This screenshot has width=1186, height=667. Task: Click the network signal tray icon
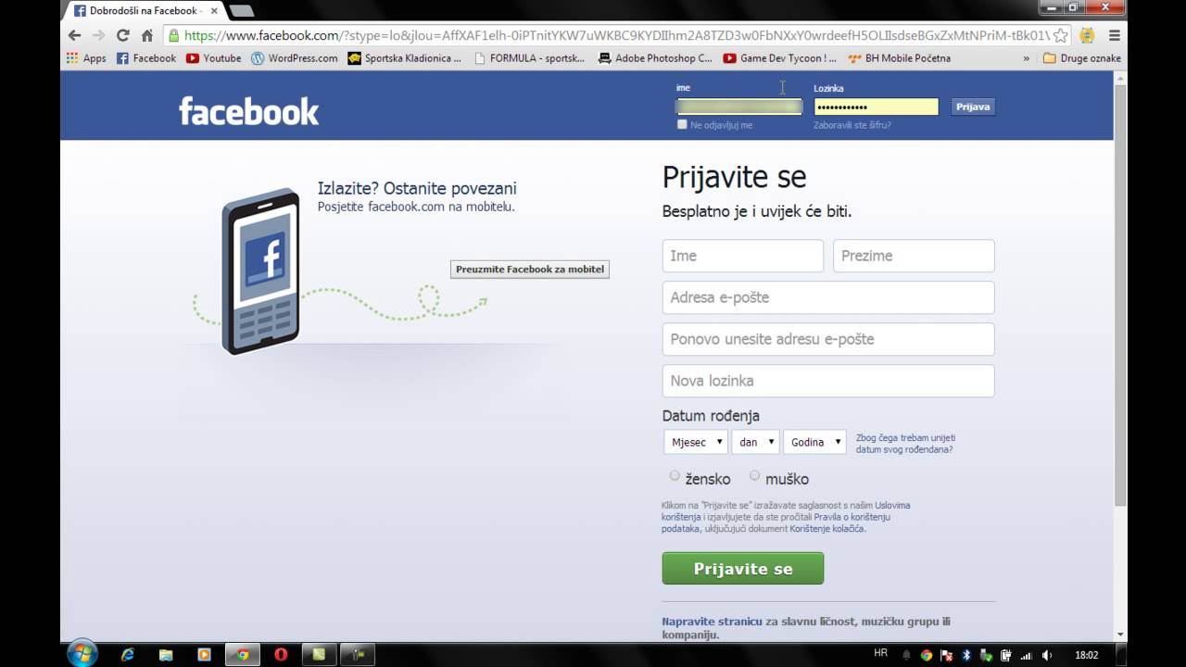[x=1026, y=655]
